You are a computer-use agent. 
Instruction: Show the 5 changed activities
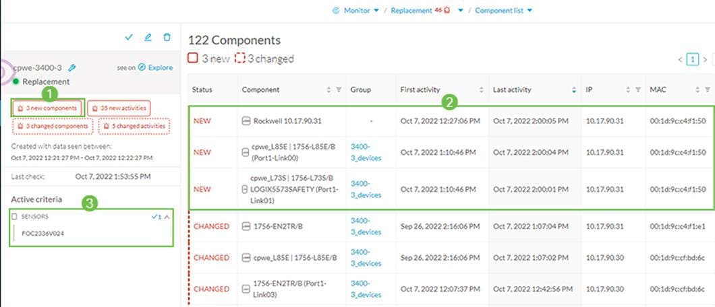(134, 126)
